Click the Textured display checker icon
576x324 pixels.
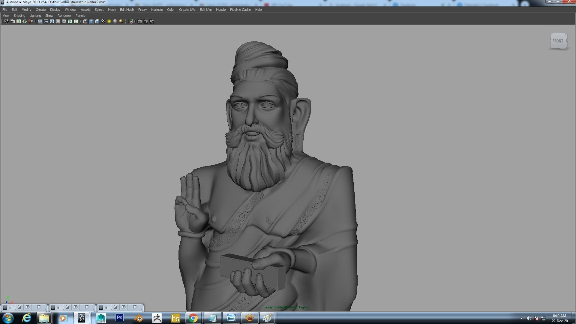pyautogui.click(x=103, y=21)
